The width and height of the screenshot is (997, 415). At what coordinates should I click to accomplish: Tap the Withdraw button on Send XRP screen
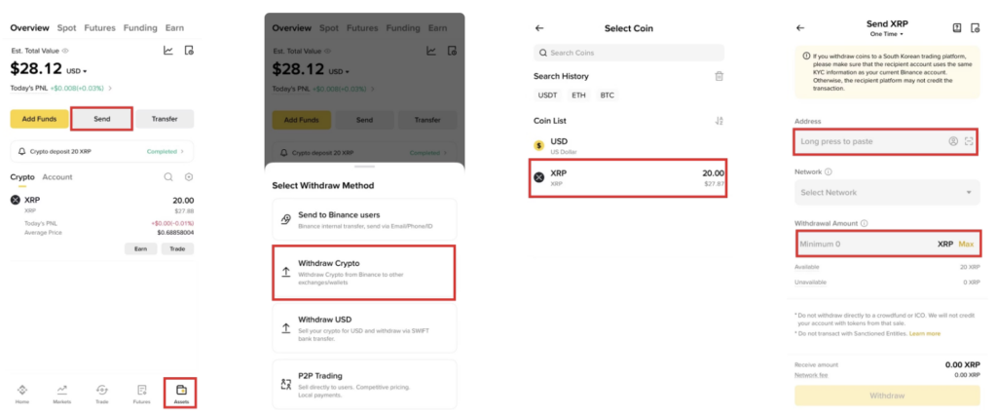click(x=887, y=396)
